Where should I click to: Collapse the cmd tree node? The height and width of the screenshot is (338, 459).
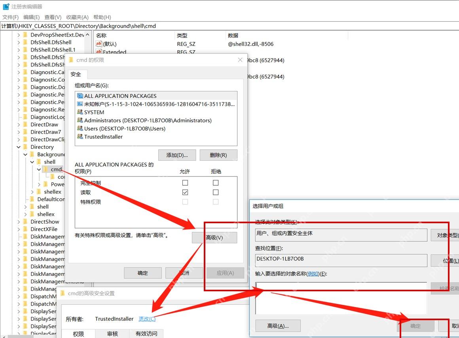pyautogui.click(x=39, y=169)
